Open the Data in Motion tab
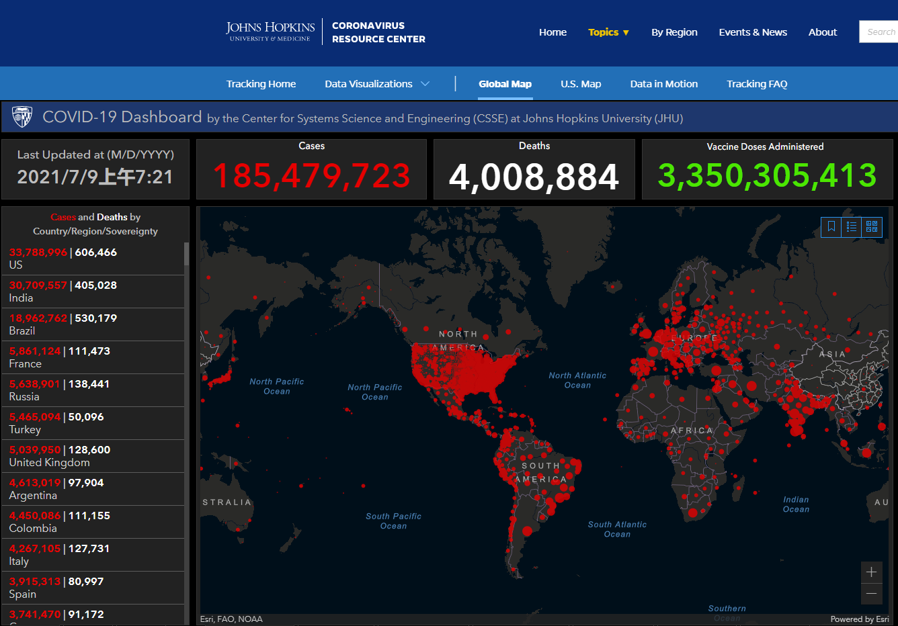Viewport: 898px width, 626px height. [663, 84]
